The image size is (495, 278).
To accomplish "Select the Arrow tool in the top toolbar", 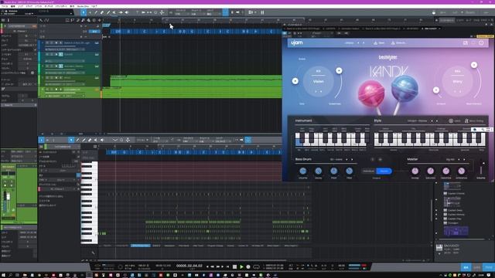I will point(84,12).
